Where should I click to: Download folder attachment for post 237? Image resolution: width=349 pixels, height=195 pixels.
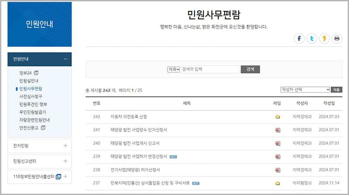(x=277, y=183)
